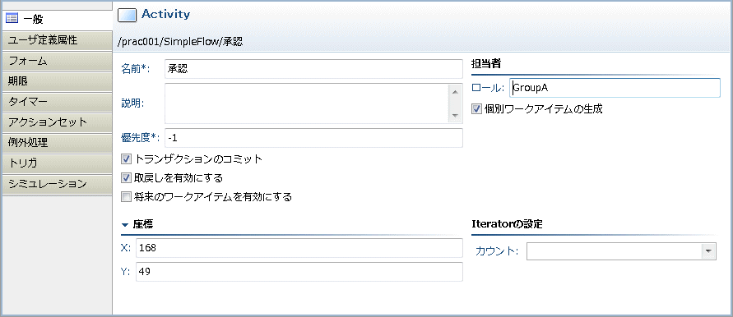Click the 一般 tab list icon
The width and height of the screenshot is (733, 317).
click(12, 19)
